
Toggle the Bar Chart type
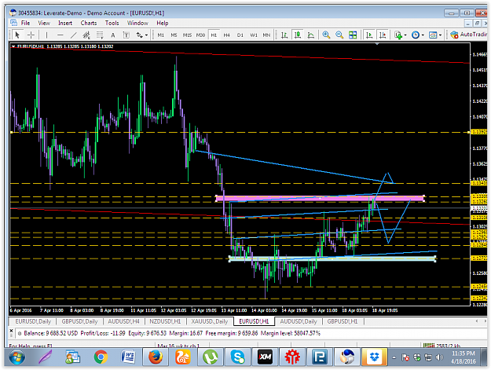click(284, 35)
